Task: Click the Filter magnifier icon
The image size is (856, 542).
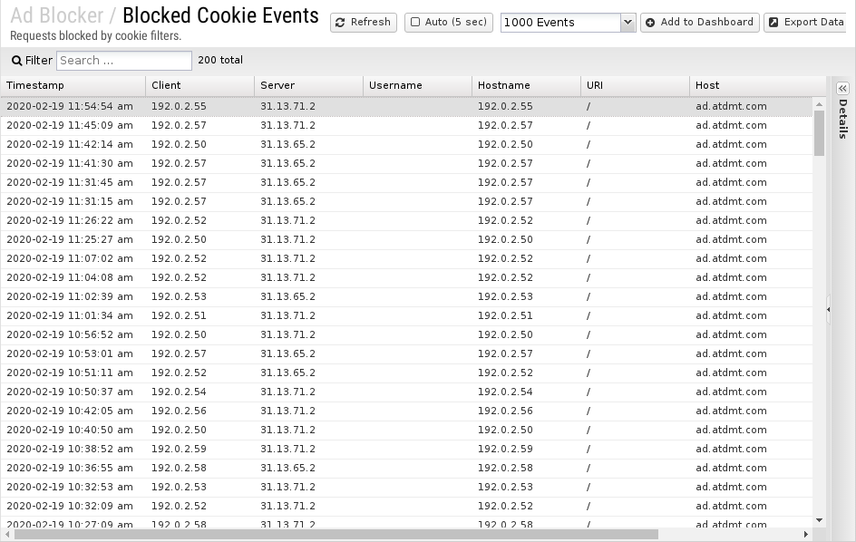Action: [x=16, y=61]
